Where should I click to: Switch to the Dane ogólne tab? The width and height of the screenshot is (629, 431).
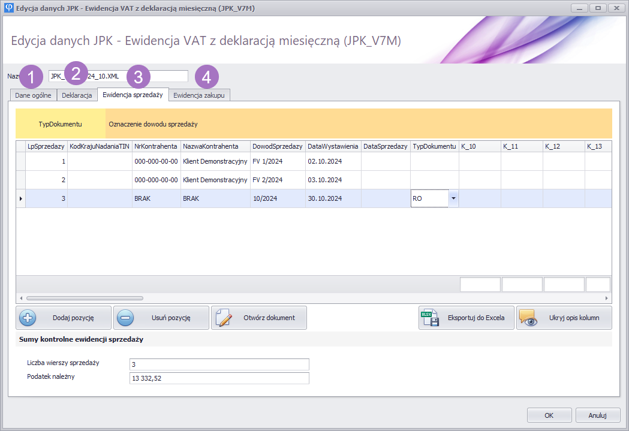click(x=33, y=95)
